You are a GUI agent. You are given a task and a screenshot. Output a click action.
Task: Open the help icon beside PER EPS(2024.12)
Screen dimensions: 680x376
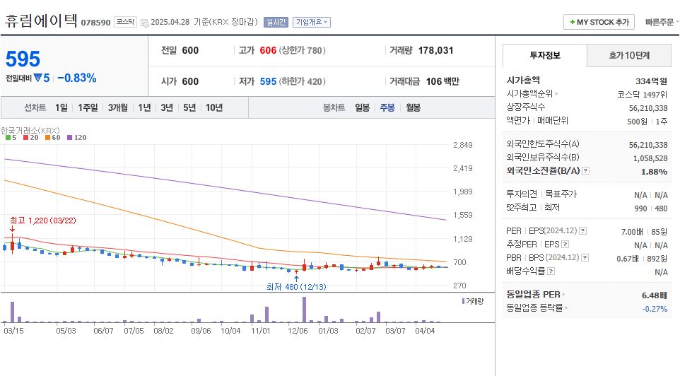pyautogui.click(x=583, y=230)
